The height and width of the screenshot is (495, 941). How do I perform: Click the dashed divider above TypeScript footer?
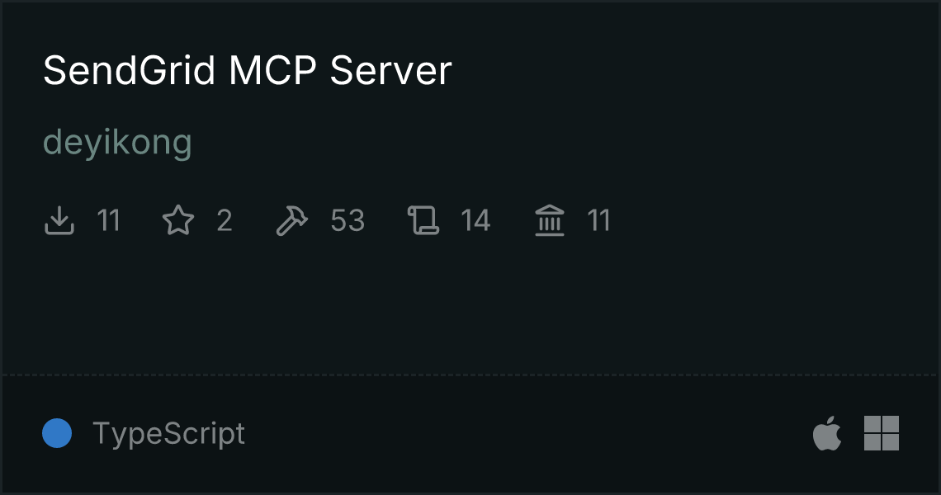[470, 375]
